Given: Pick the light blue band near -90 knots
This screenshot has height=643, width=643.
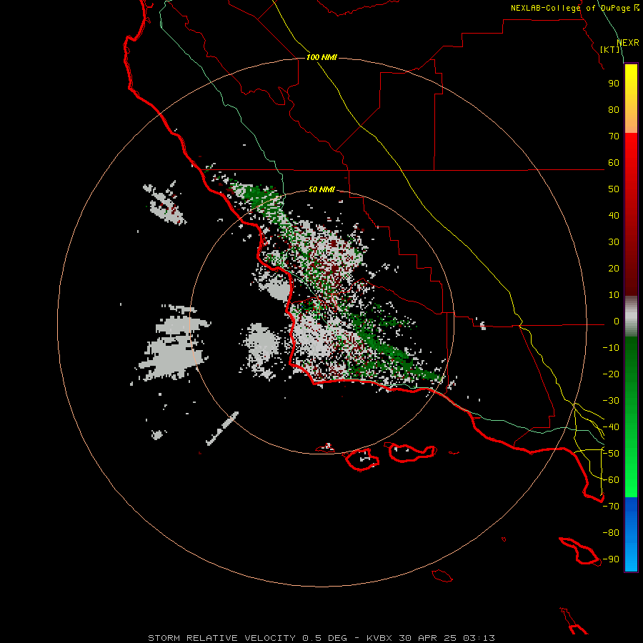Looking at the screenshot, I should pos(631,558).
